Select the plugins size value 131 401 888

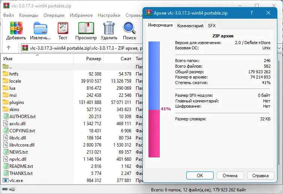point(90,102)
